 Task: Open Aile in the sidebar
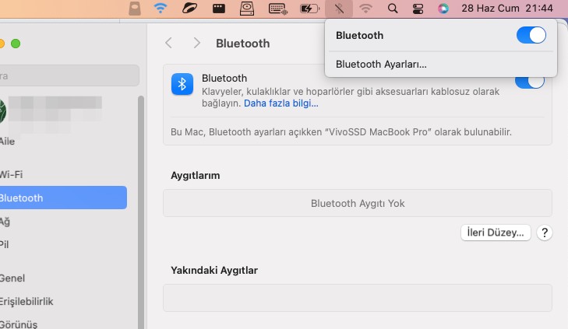tap(7, 142)
